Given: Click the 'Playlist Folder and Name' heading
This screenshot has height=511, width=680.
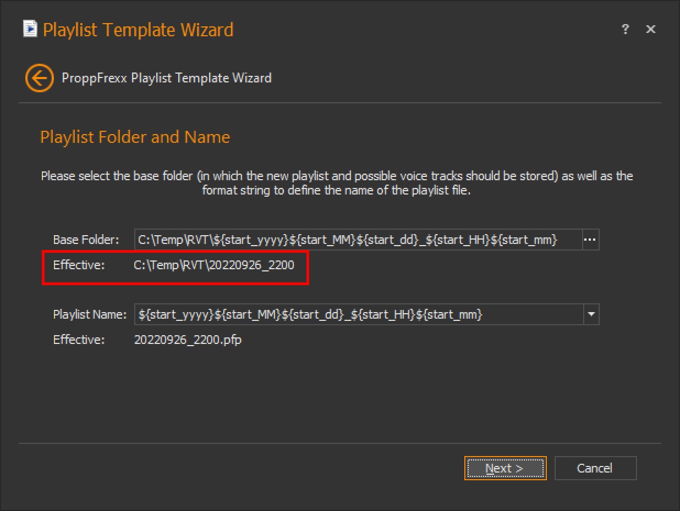Looking at the screenshot, I should (135, 137).
